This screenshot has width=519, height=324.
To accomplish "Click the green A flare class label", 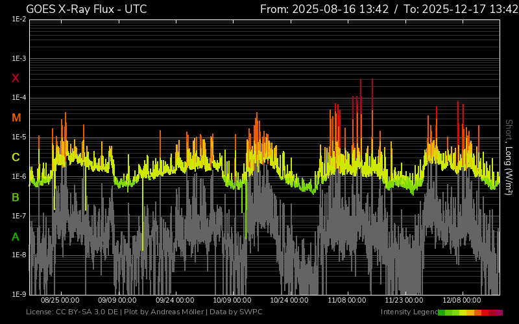I will click(16, 237).
